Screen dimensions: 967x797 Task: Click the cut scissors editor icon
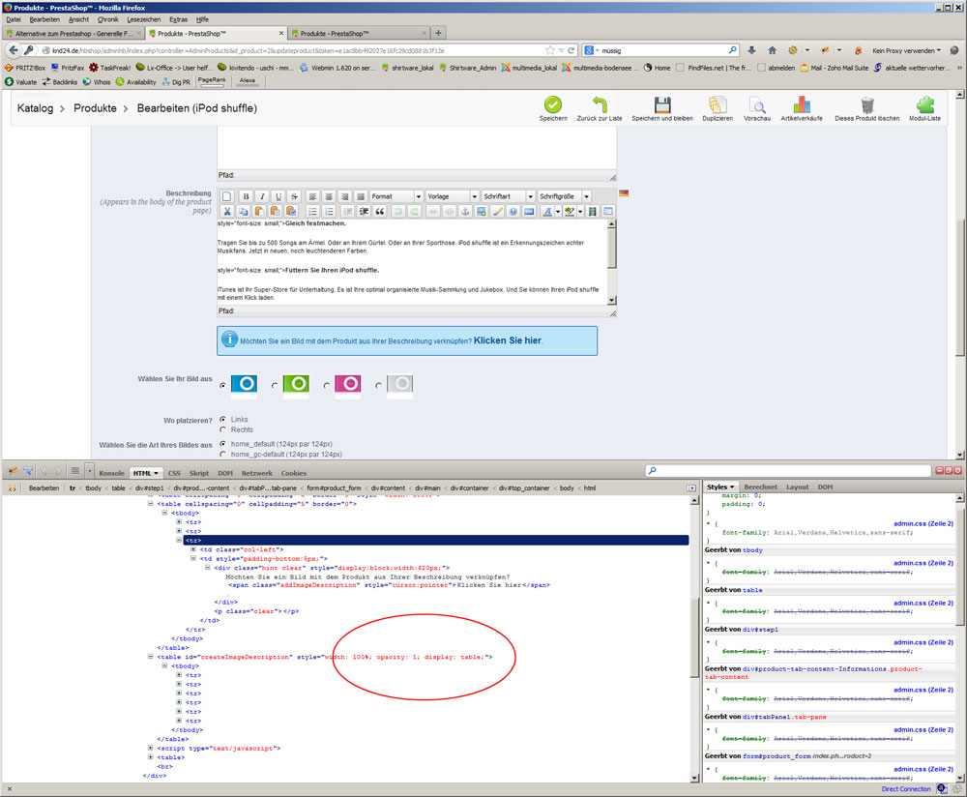pyautogui.click(x=227, y=211)
